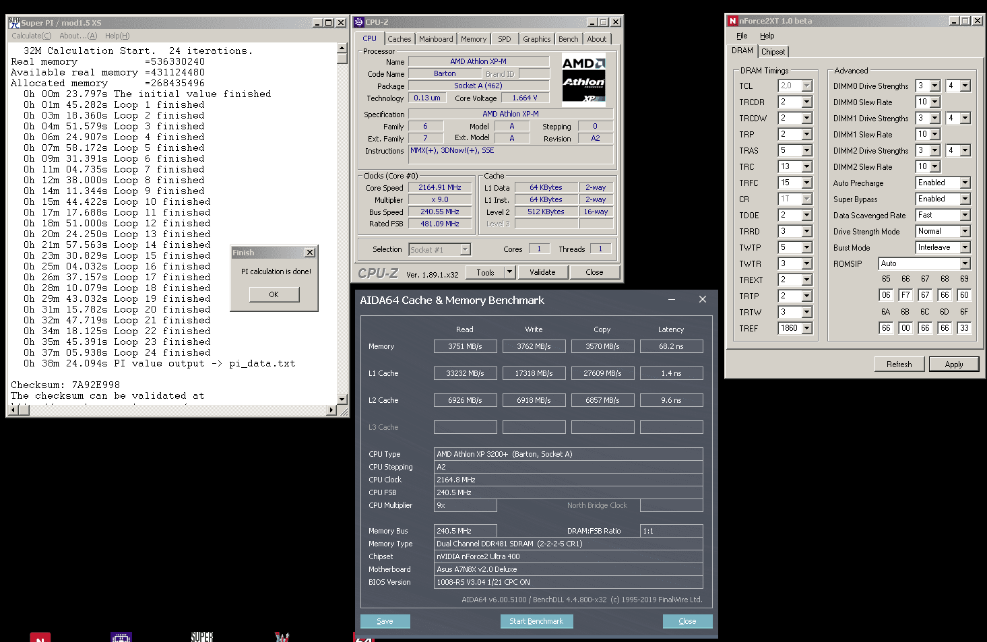The width and height of the screenshot is (987, 642).
Task: Click the purple CPU-Z desktop icon at bottom
Action: pyautogui.click(x=121, y=637)
